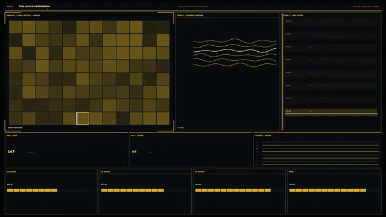The image size is (386, 217).
Task: Click the POOL panel title
Action: [291, 172]
